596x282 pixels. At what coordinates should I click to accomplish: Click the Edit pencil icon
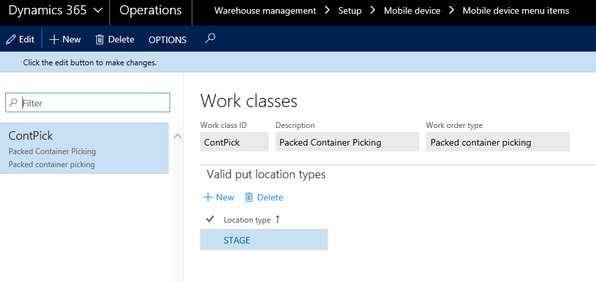(10, 39)
